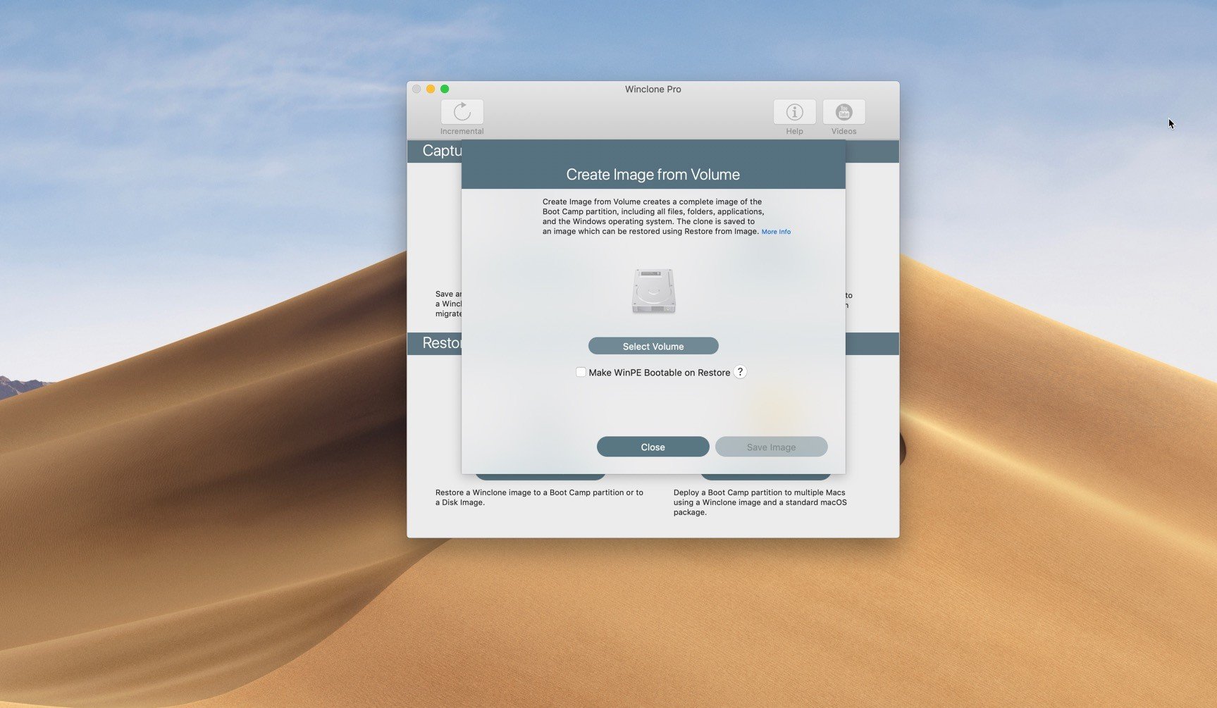Click the green zoom window button

point(445,89)
